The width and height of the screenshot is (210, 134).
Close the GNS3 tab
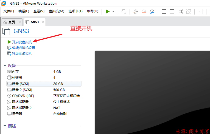(x=43, y=22)
